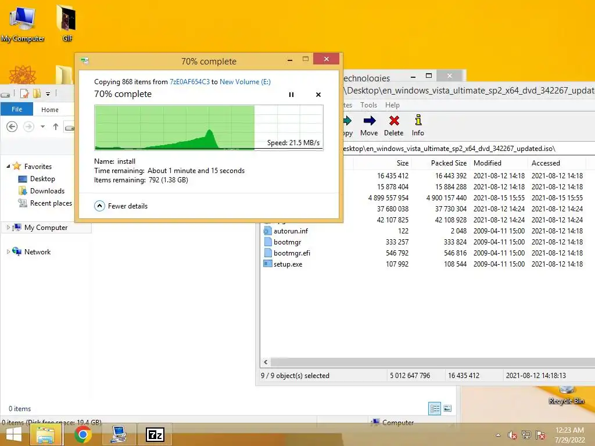
Task: Open the Info button in 7-Zip
Action: 418,126
